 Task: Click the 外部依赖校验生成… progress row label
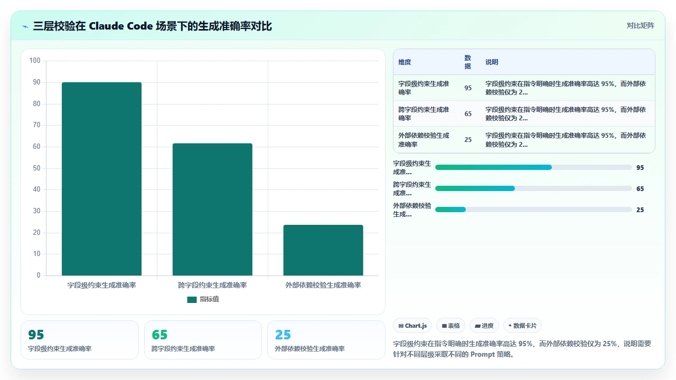412,210
